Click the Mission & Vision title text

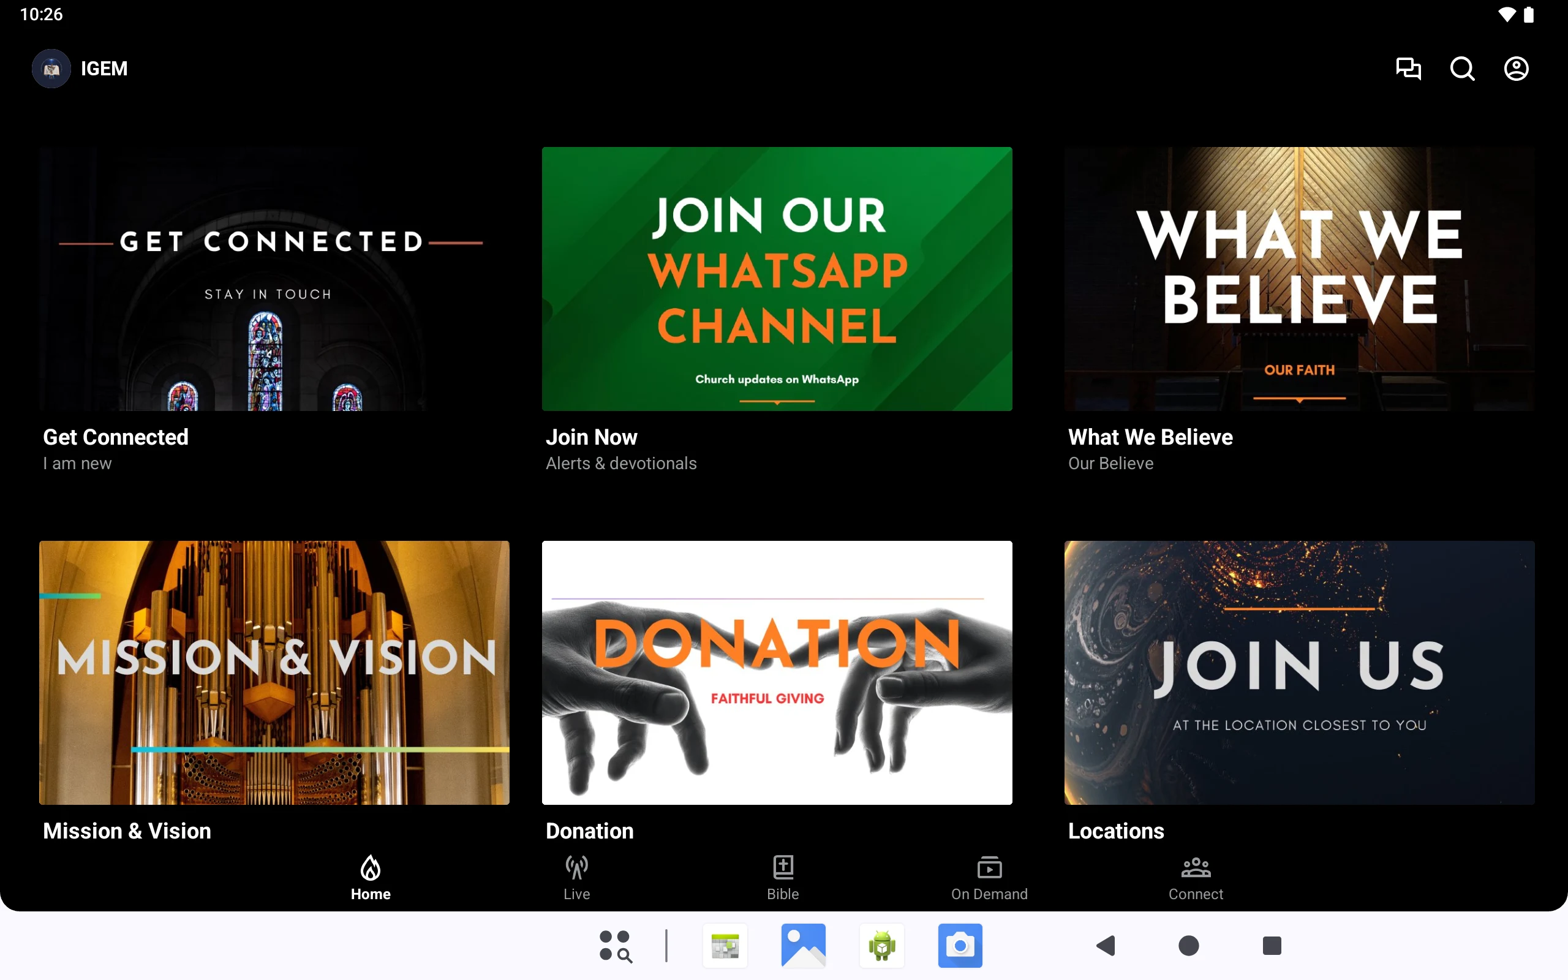click(x=127, y=831)
